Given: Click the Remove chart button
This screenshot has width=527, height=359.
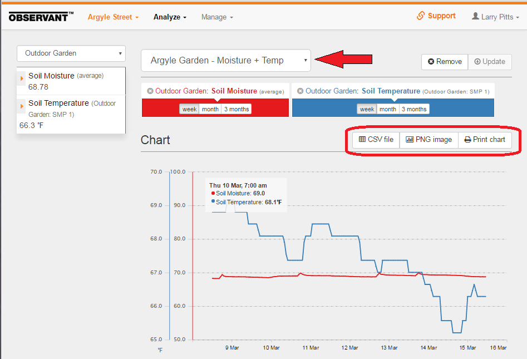Looking at the screenshot, I should coord(445,62).
